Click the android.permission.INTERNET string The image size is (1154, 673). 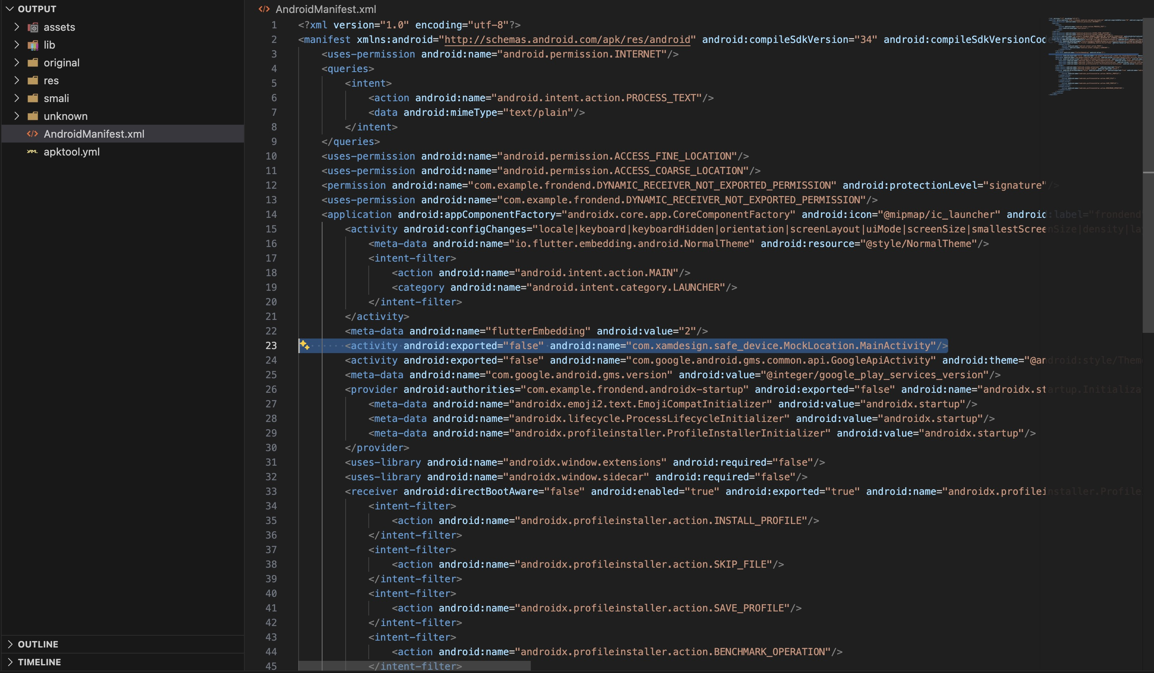[x=582, y=54]
